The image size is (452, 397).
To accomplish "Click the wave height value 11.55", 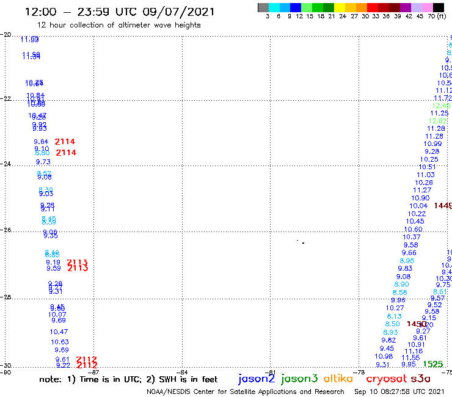I will 410,357.
